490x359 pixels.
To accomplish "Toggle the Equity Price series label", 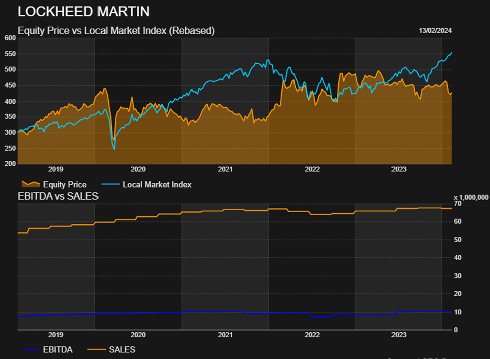I will coord(64,185).
